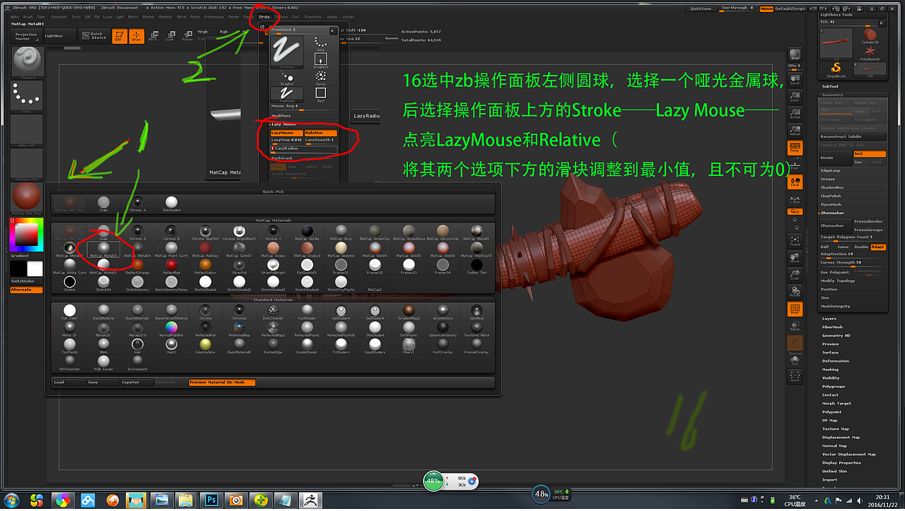905x511 pixels.
Task: Click the Quick Sketch button
Action: tap(95, 36)
